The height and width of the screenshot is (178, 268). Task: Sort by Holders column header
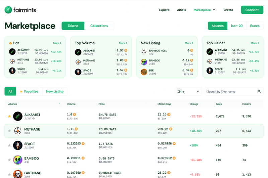[247, 104]
